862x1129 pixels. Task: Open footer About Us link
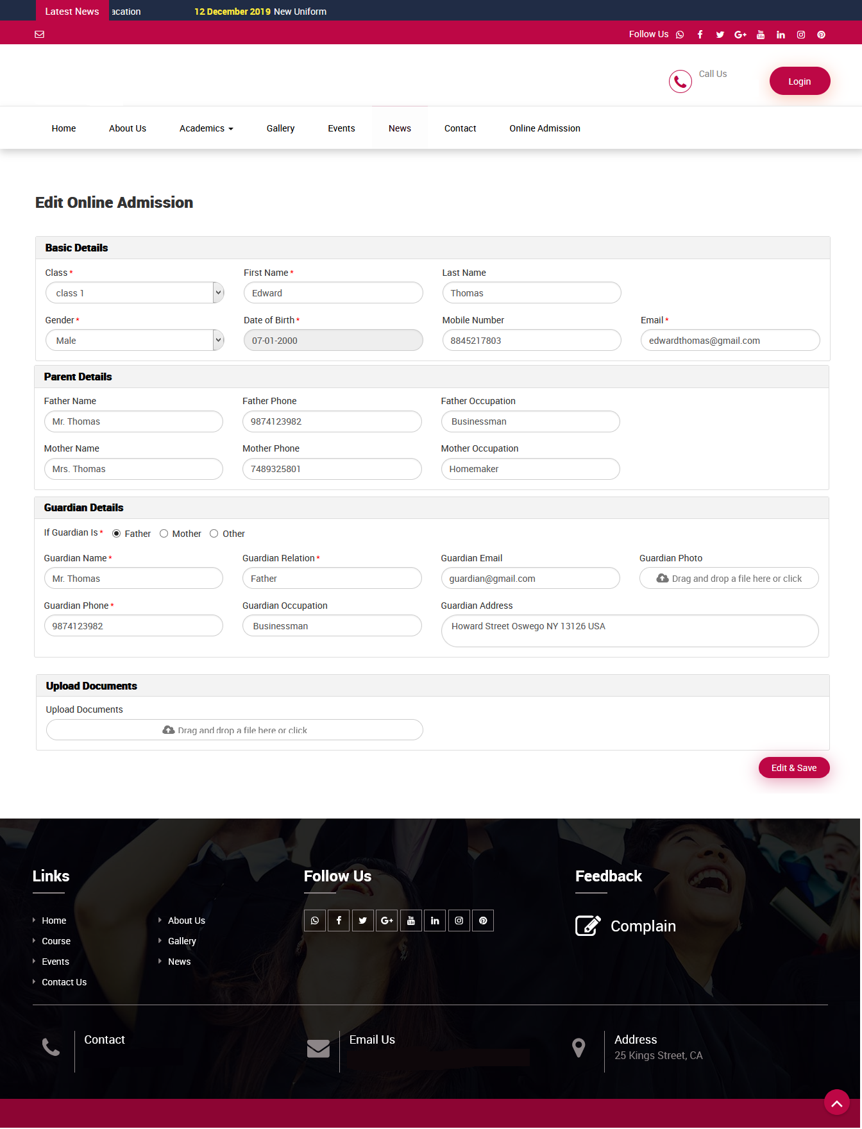click(187, 921)
